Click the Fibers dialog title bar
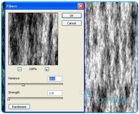The width and height of the screenshot is (139, 114). pyautogui.click(x=41, y=6)
